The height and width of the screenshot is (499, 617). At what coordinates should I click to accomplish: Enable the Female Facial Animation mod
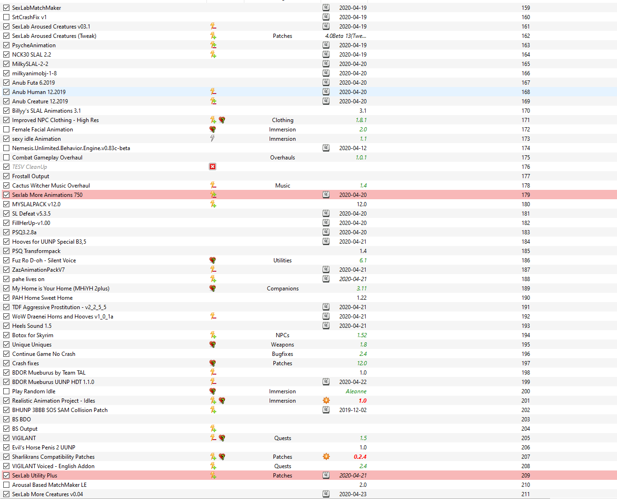[6, 130]
